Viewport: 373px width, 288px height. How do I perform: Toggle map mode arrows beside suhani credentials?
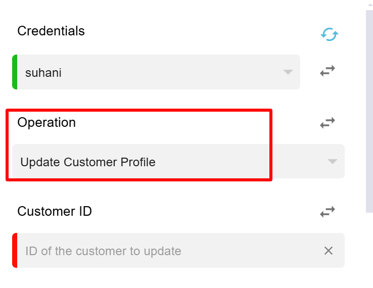pyautogui.click(x=328, y=71)
